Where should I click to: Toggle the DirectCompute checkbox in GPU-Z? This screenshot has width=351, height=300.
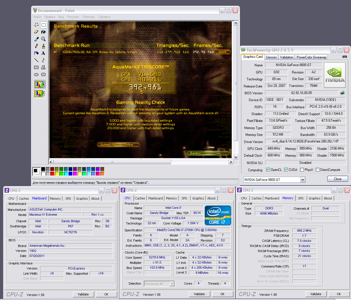click(x=317, y=170)
